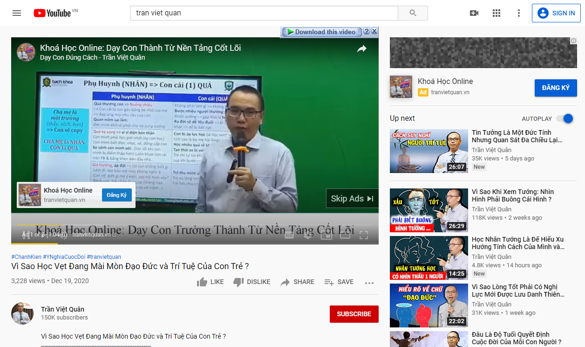The image size is (585, 347).
Task: Click the SIGN IN button
Action: (x=556, y=13)
